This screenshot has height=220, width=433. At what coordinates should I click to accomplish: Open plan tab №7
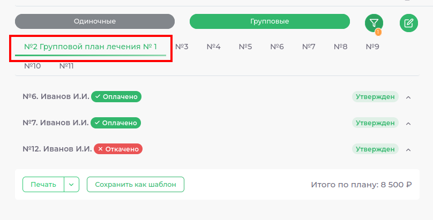coord(309,47)
